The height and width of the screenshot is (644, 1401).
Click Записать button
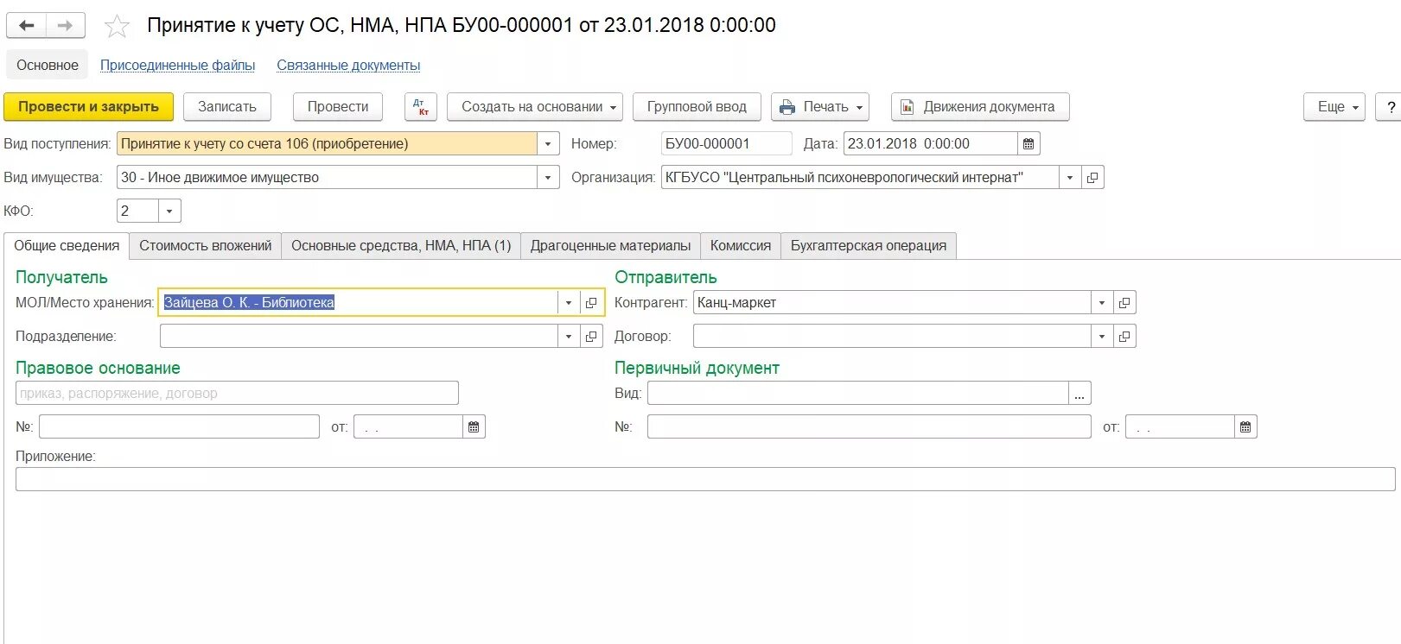[x=227, y=107]
